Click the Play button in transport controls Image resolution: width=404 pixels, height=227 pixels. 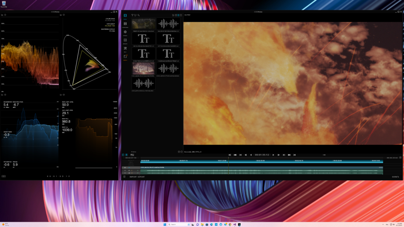273,155
